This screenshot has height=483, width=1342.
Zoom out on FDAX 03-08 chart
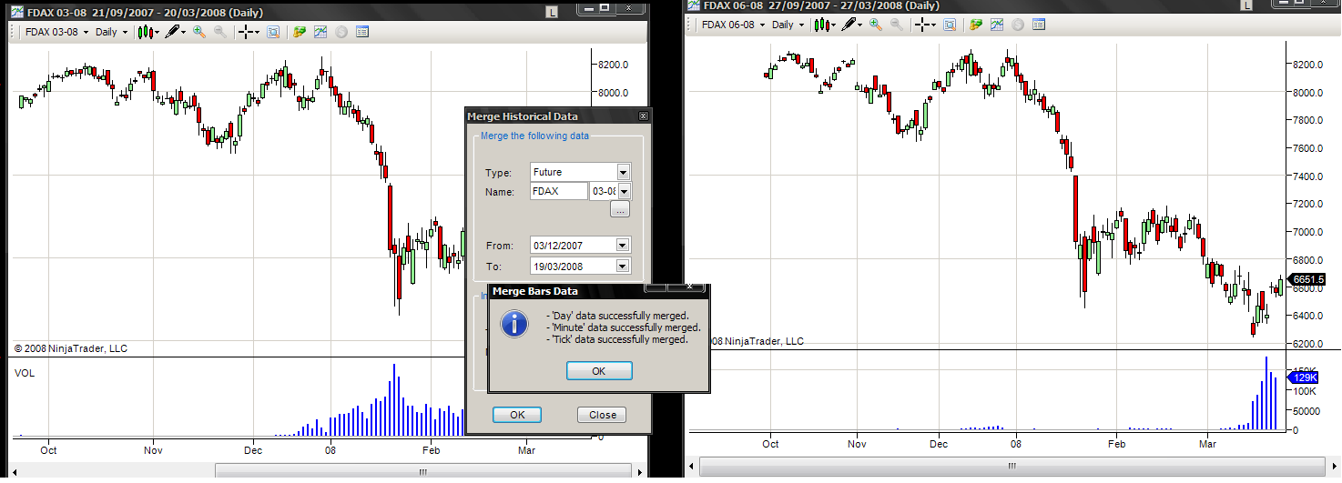(x=219, y=32)
